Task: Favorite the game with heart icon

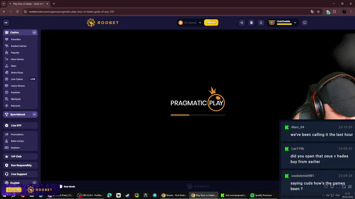Action: pos(326,187)
